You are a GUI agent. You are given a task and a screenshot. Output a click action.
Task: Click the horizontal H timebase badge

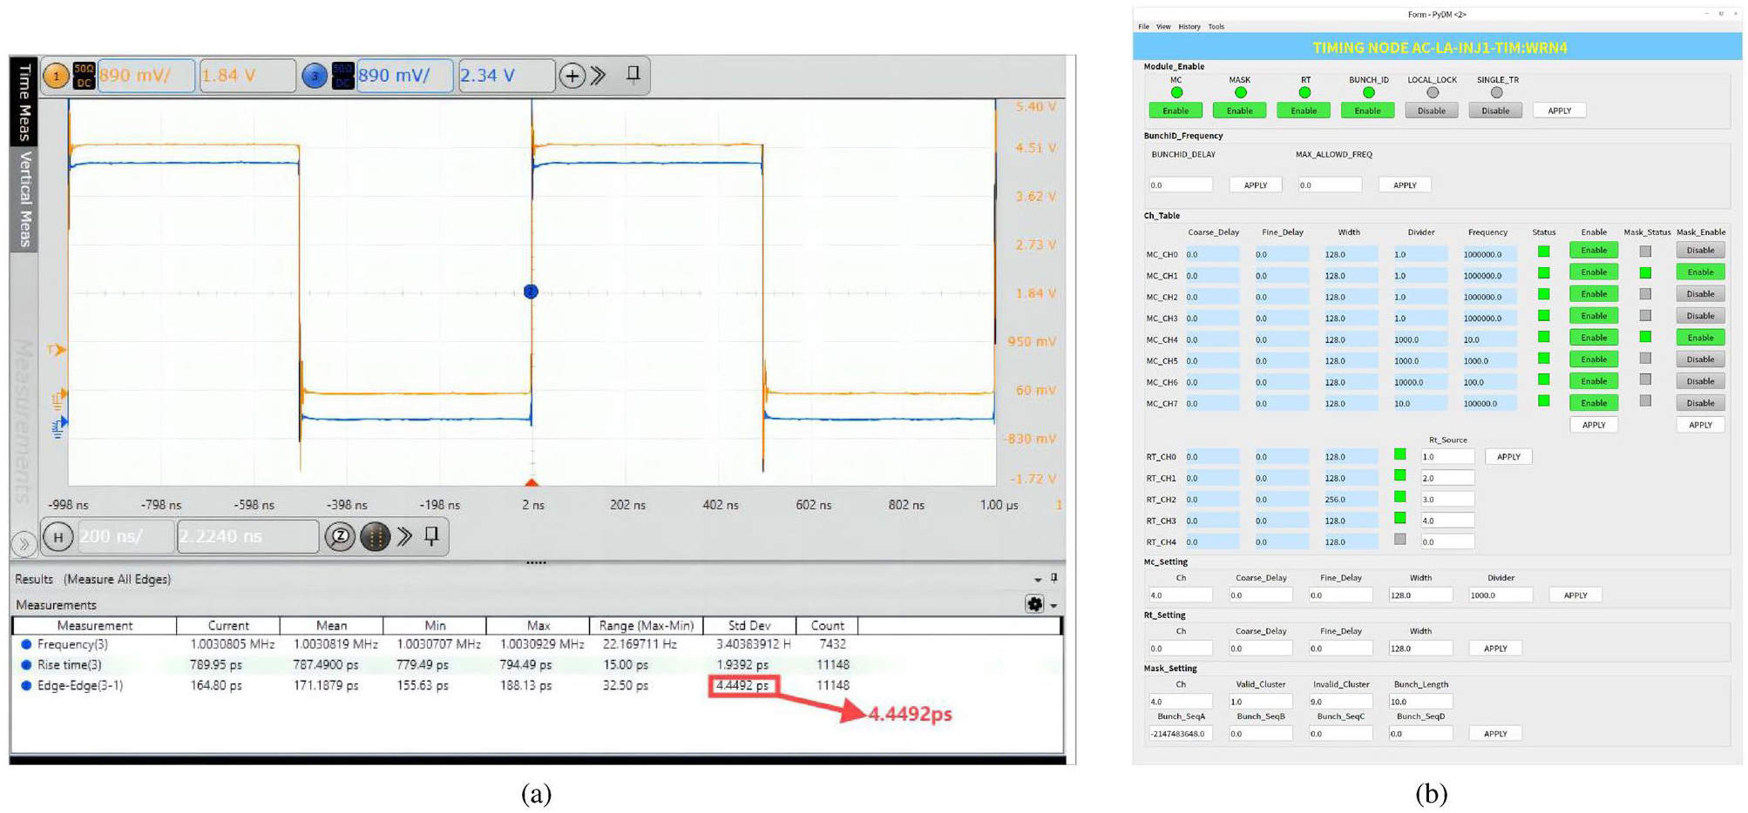point(58,537)
